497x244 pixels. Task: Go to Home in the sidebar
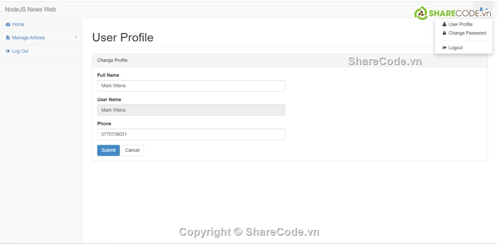[18, 25]
